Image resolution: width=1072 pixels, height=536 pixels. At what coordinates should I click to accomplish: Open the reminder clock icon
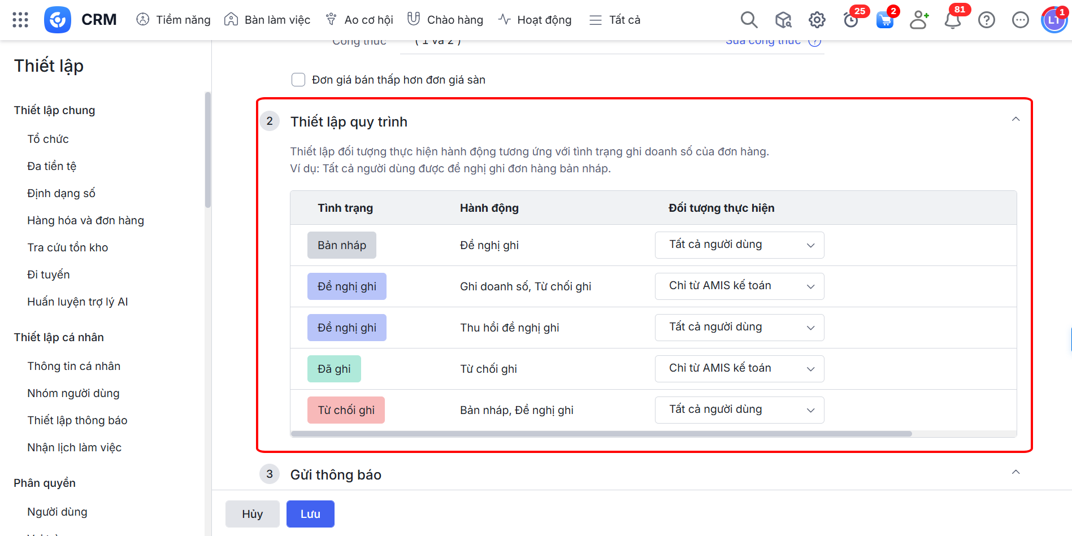click(x=850, y=21)
